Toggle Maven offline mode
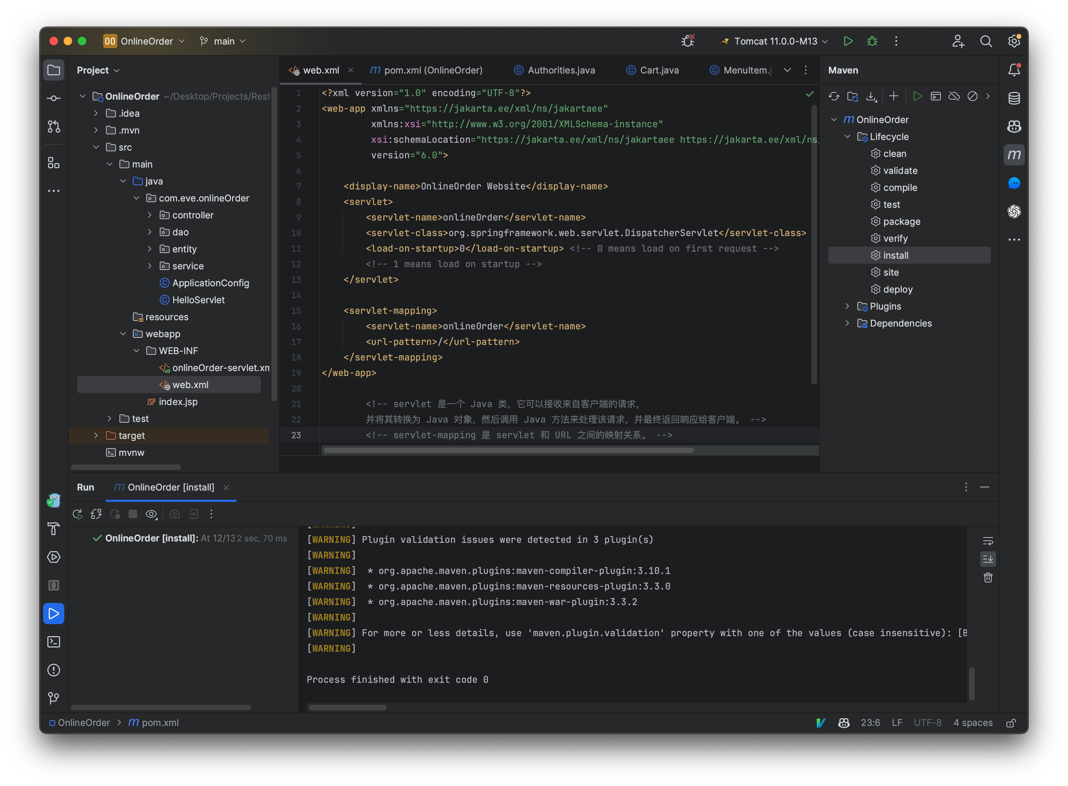This screenshot has width=1068, height=786. click(954, 96)
